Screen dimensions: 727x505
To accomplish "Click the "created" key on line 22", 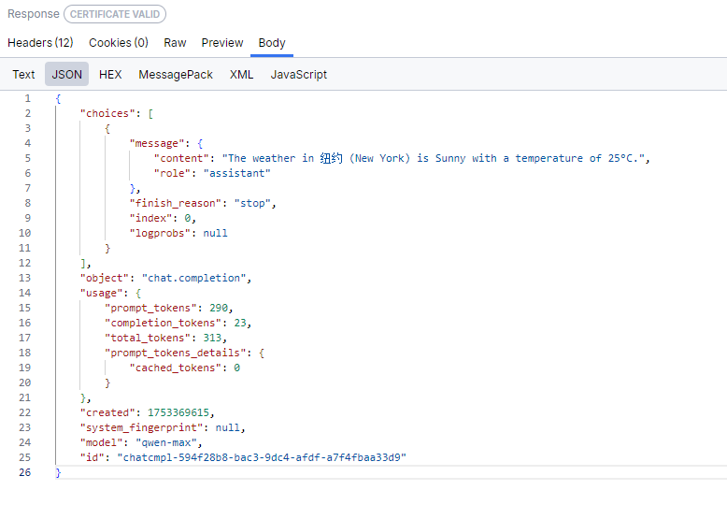I will tap(107, 412).
